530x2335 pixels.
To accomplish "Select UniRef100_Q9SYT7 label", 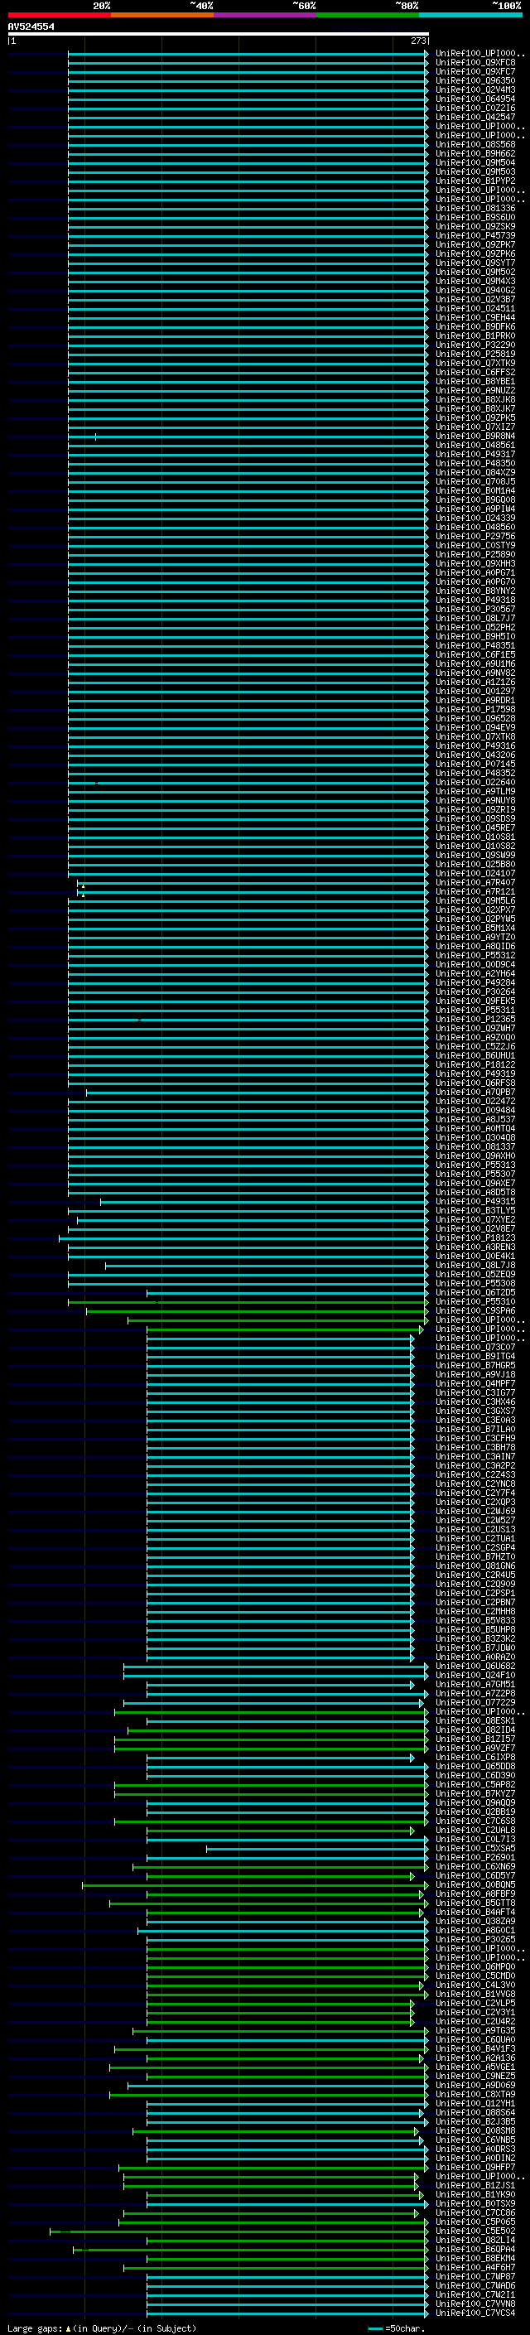I will pos(475,263).
